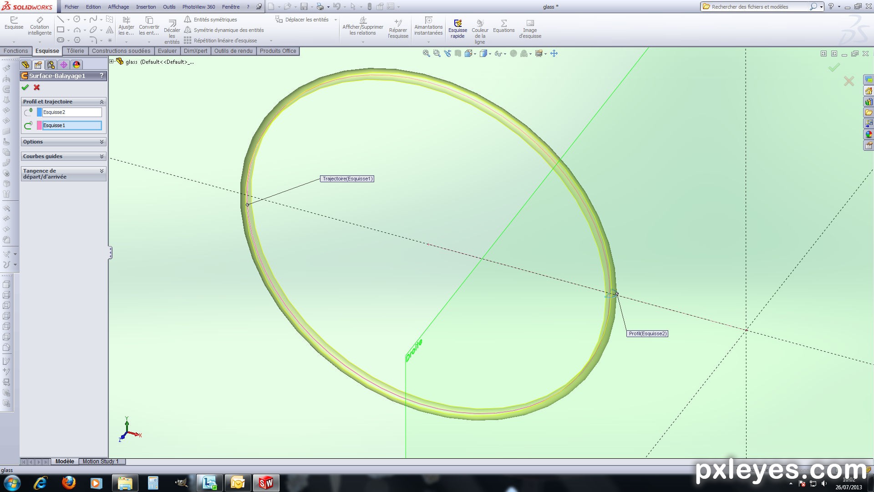Open Déplacer les entités dropdown arrow
The width and height of the screenshot is (874, 492).
(335, 20)
